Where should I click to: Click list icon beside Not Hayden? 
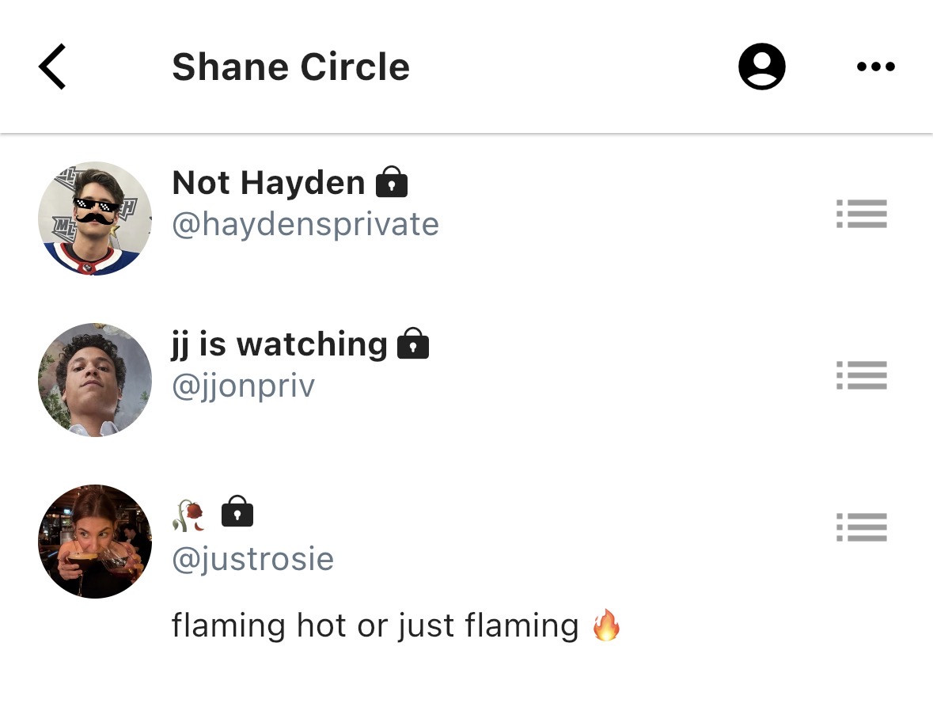click(862, 213)
